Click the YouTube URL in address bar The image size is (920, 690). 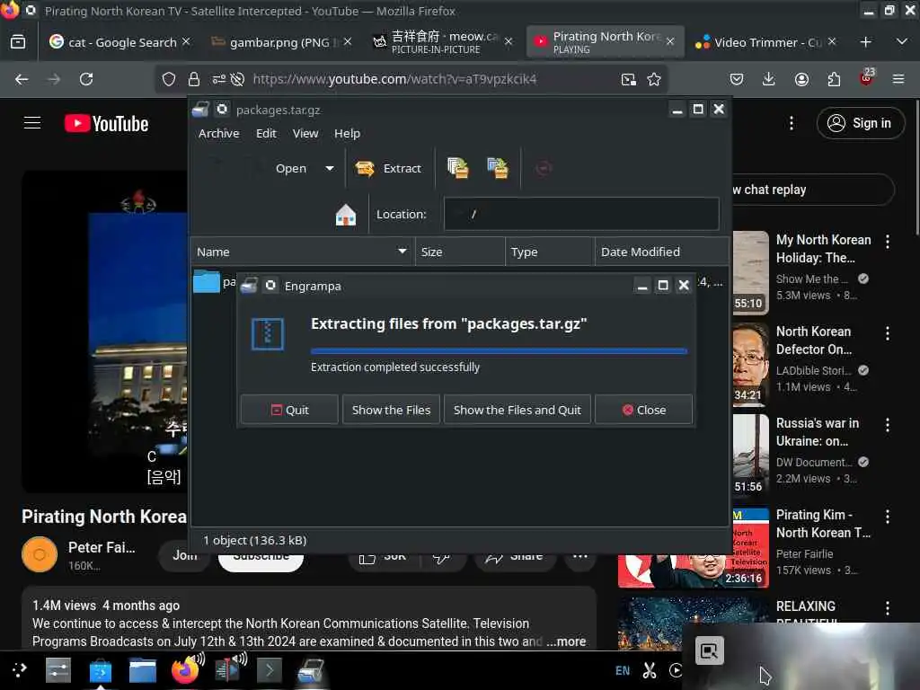394,79
